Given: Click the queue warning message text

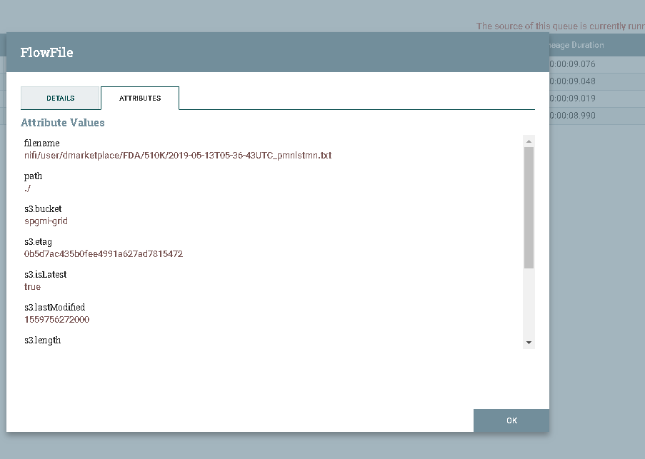Looking at the screenshot, I should tap(560, 26).
